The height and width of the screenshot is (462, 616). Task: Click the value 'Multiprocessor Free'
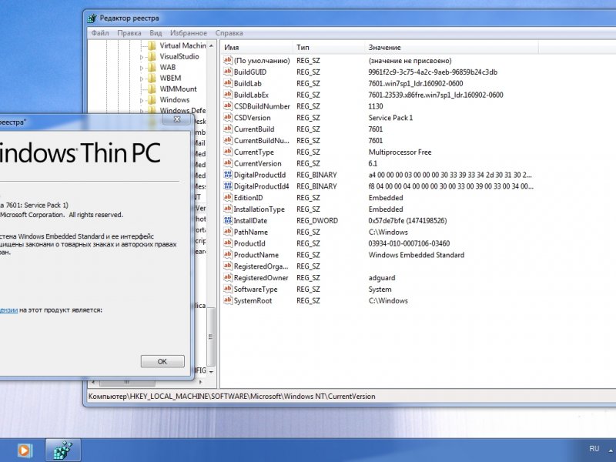400,152
